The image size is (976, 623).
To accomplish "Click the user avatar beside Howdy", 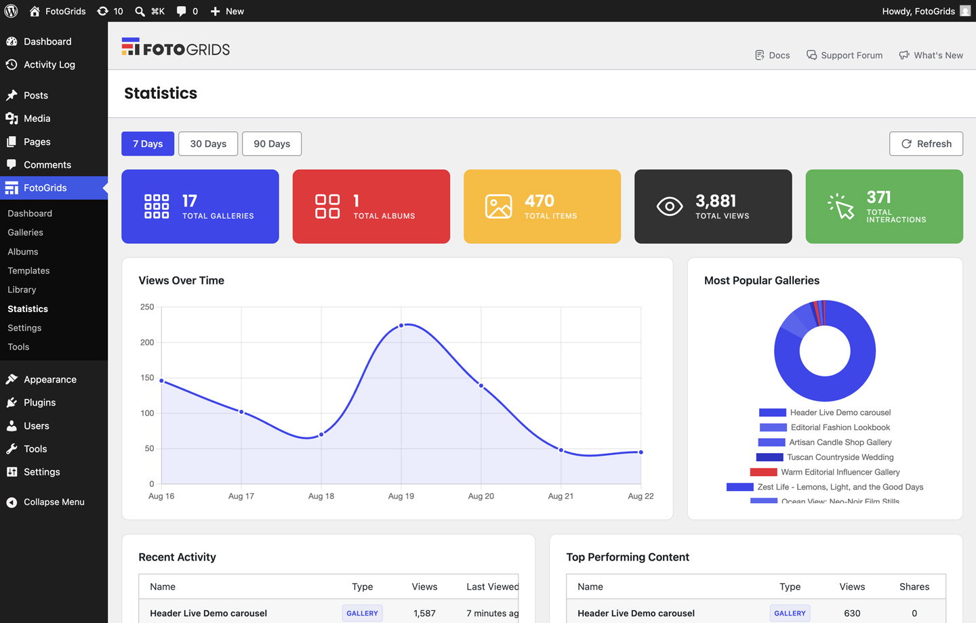I will (965, 11).
